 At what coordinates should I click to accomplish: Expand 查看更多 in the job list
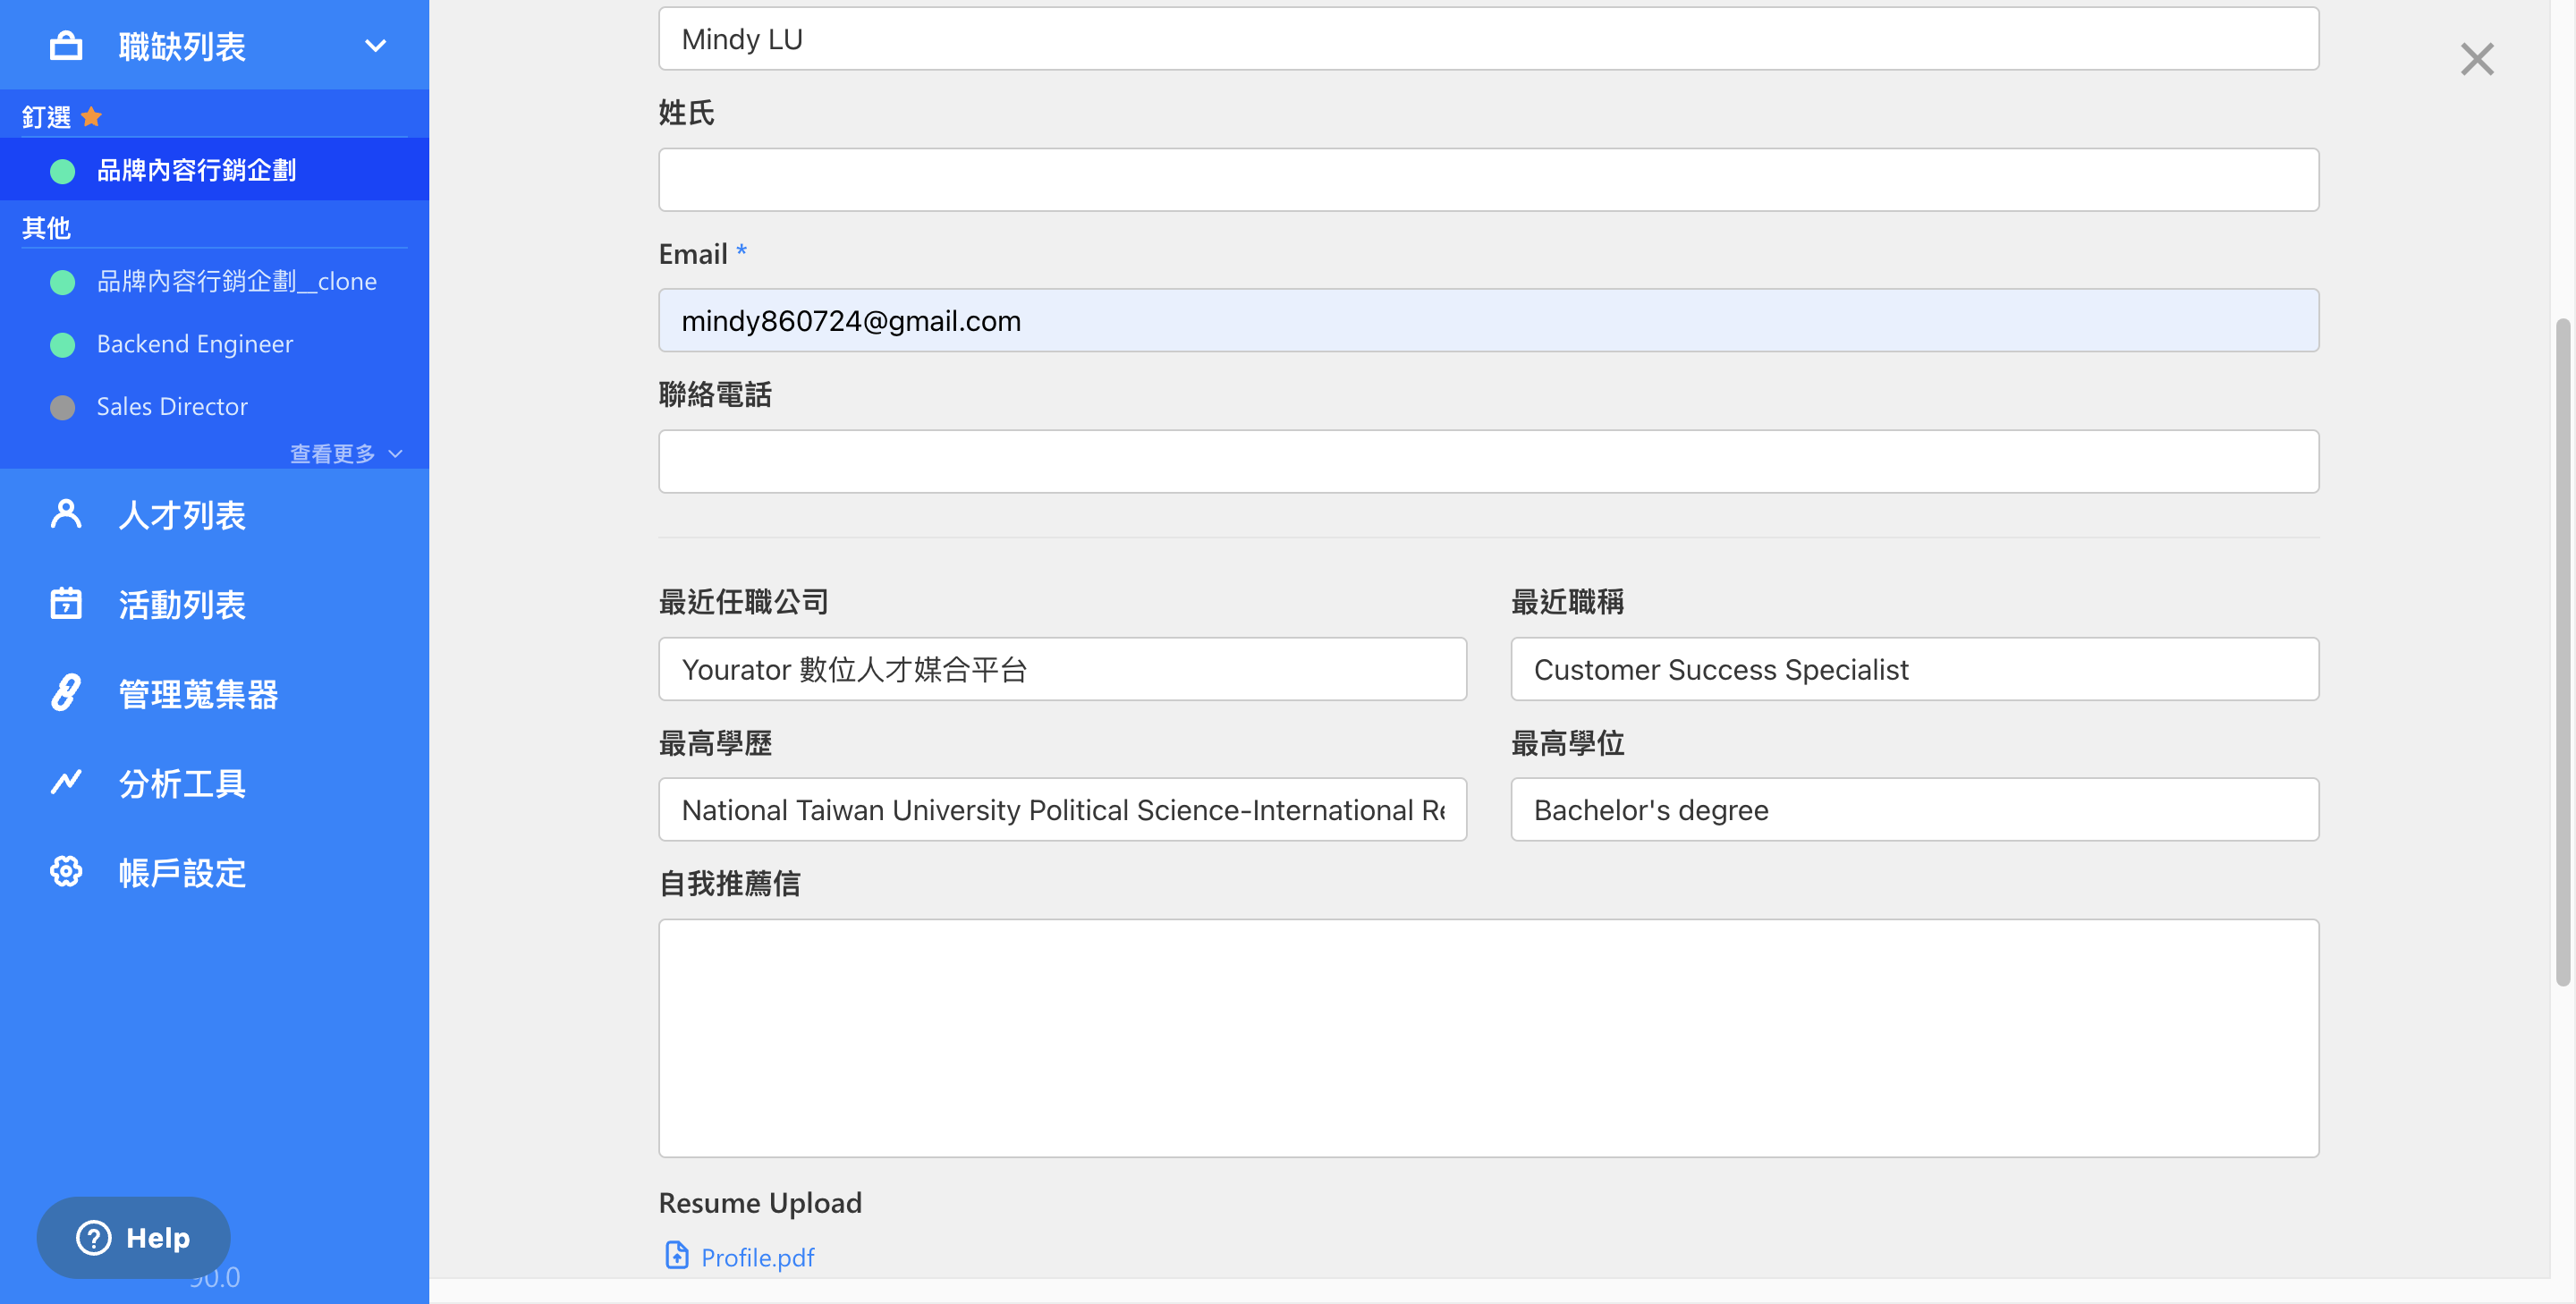click(345, 454)
